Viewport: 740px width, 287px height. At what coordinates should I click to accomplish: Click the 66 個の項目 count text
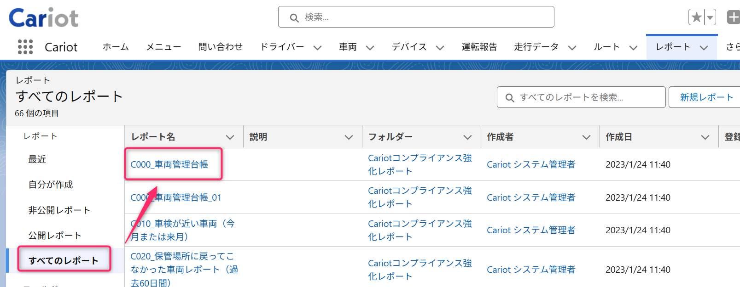tap(37, 113)
